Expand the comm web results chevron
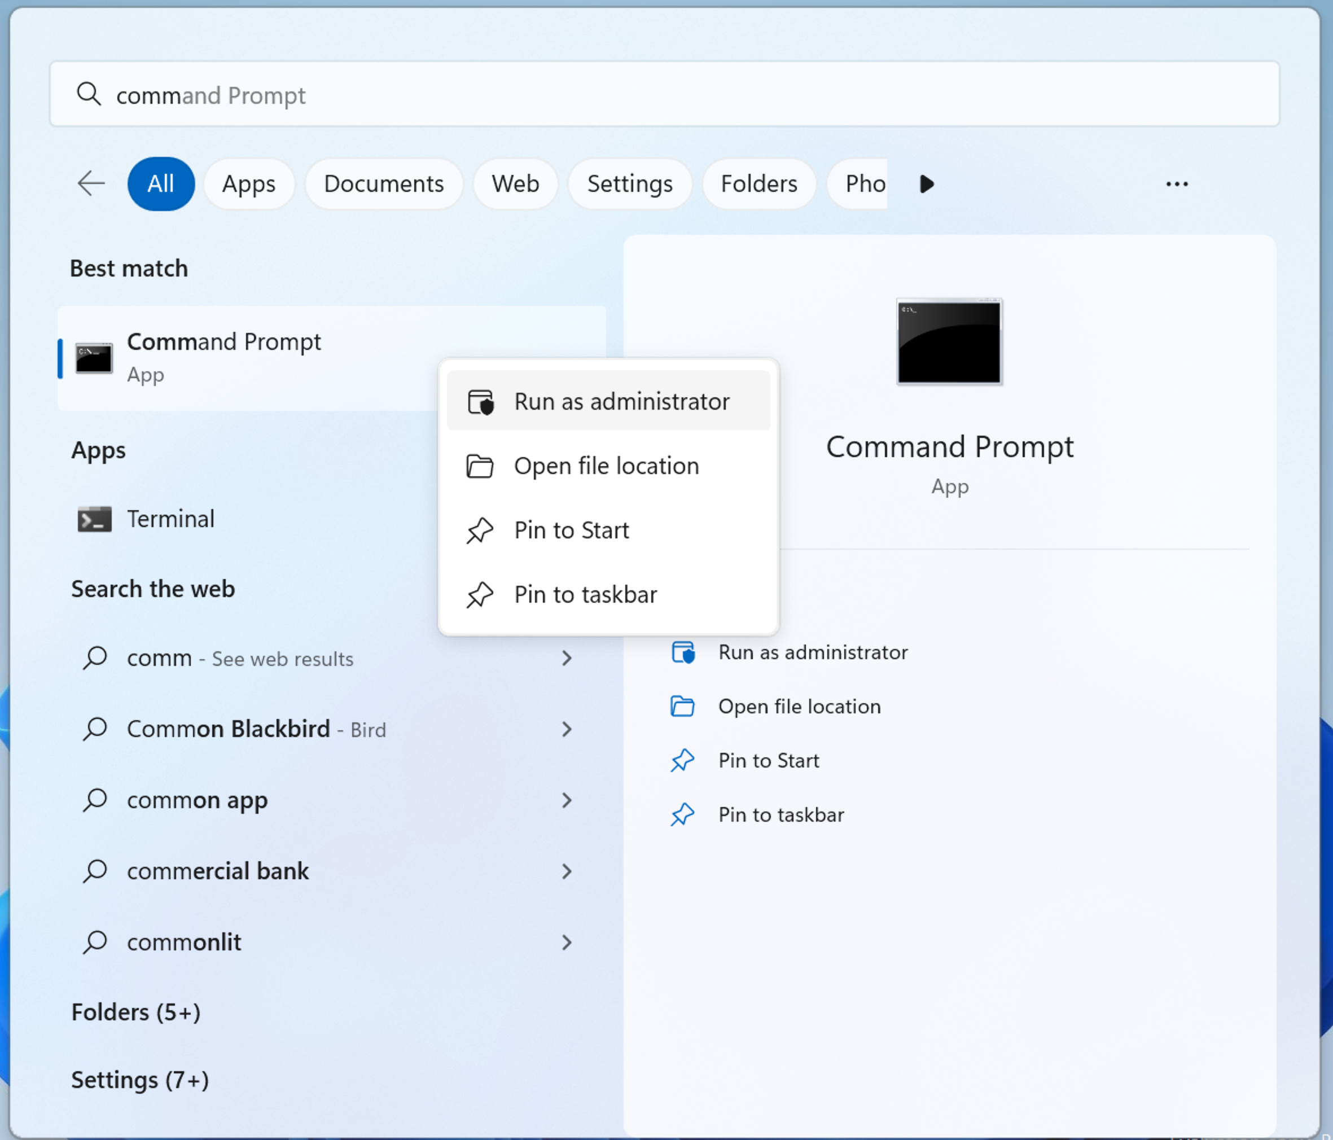1333x1140 pixels. 566,658
